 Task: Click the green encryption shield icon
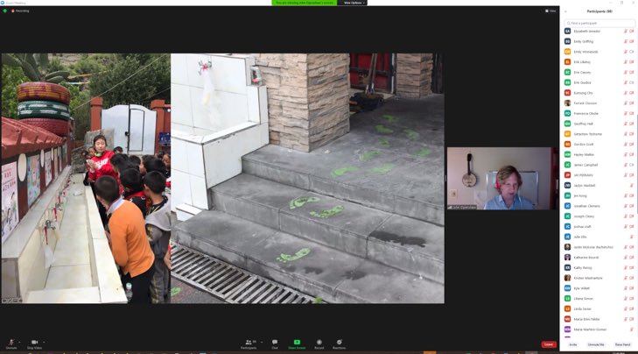[x=5, y=11]
